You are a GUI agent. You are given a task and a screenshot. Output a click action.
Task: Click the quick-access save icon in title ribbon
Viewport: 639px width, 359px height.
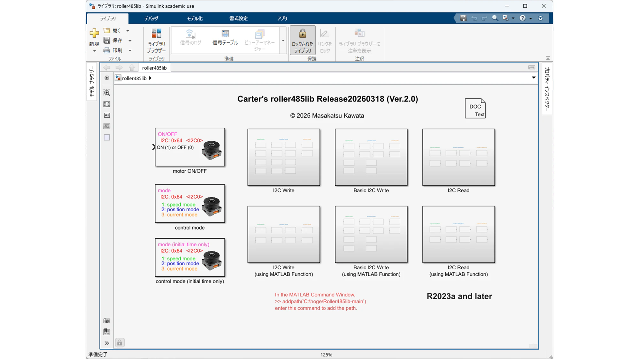(463, 18)
